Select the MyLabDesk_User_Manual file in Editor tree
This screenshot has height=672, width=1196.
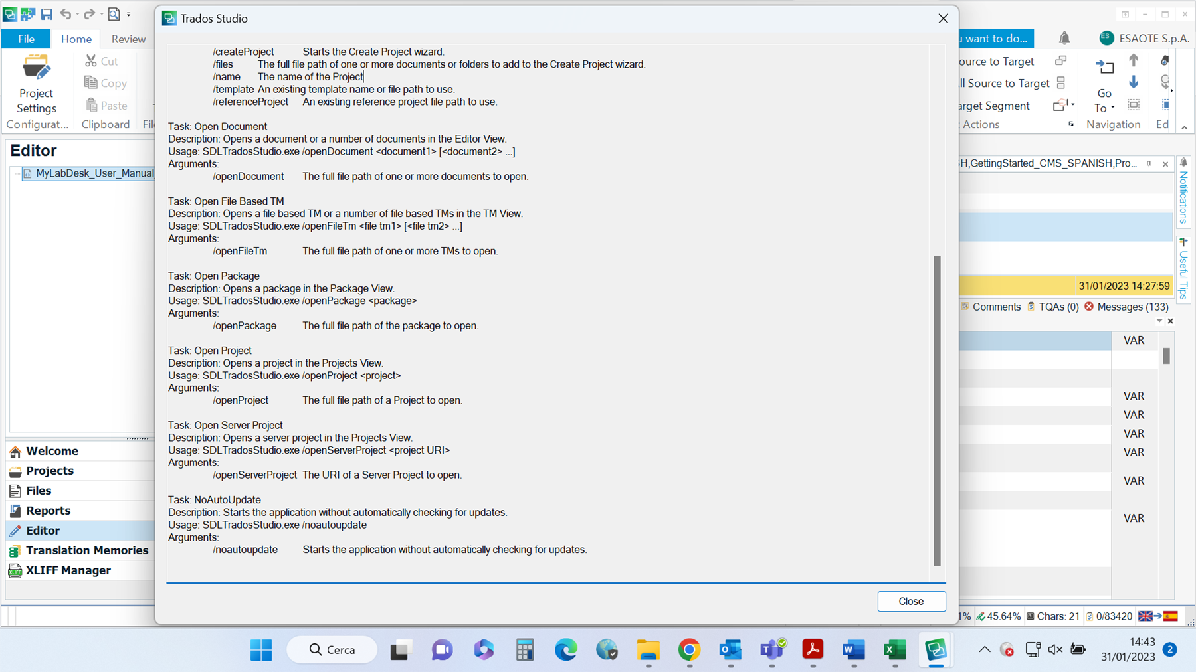[x=88, y=173]
